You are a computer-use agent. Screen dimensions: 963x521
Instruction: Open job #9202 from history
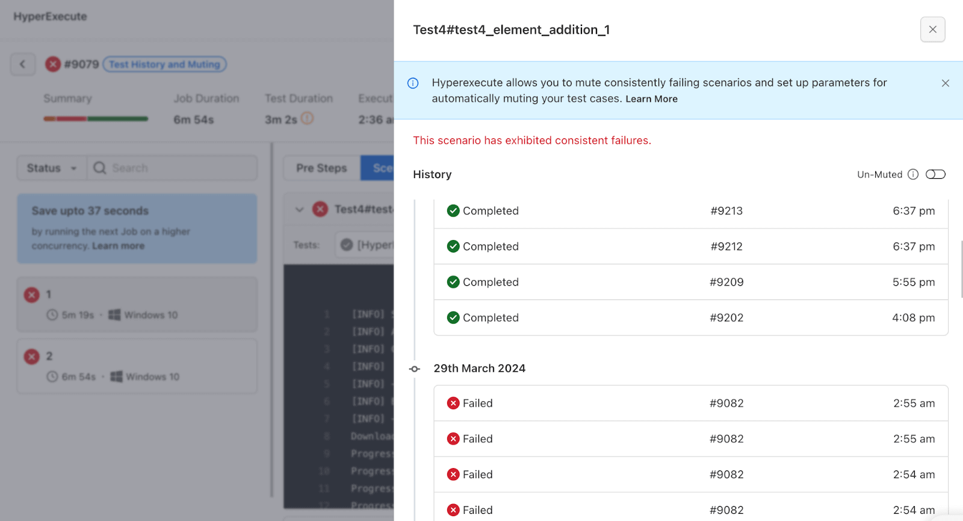tap(726, 317)
